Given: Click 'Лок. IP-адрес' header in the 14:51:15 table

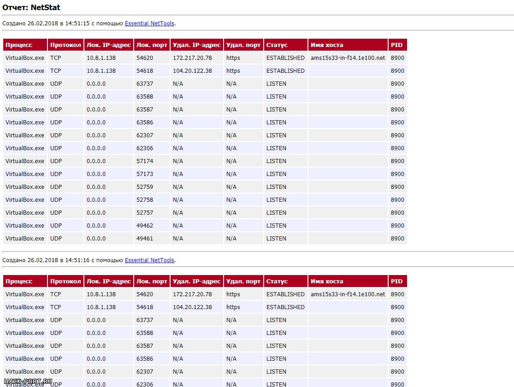Looking at the screenshot, I should 109,45.
